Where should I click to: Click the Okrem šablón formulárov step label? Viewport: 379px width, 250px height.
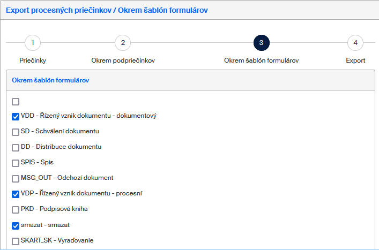pyautogui.click(x=261, y=60)
